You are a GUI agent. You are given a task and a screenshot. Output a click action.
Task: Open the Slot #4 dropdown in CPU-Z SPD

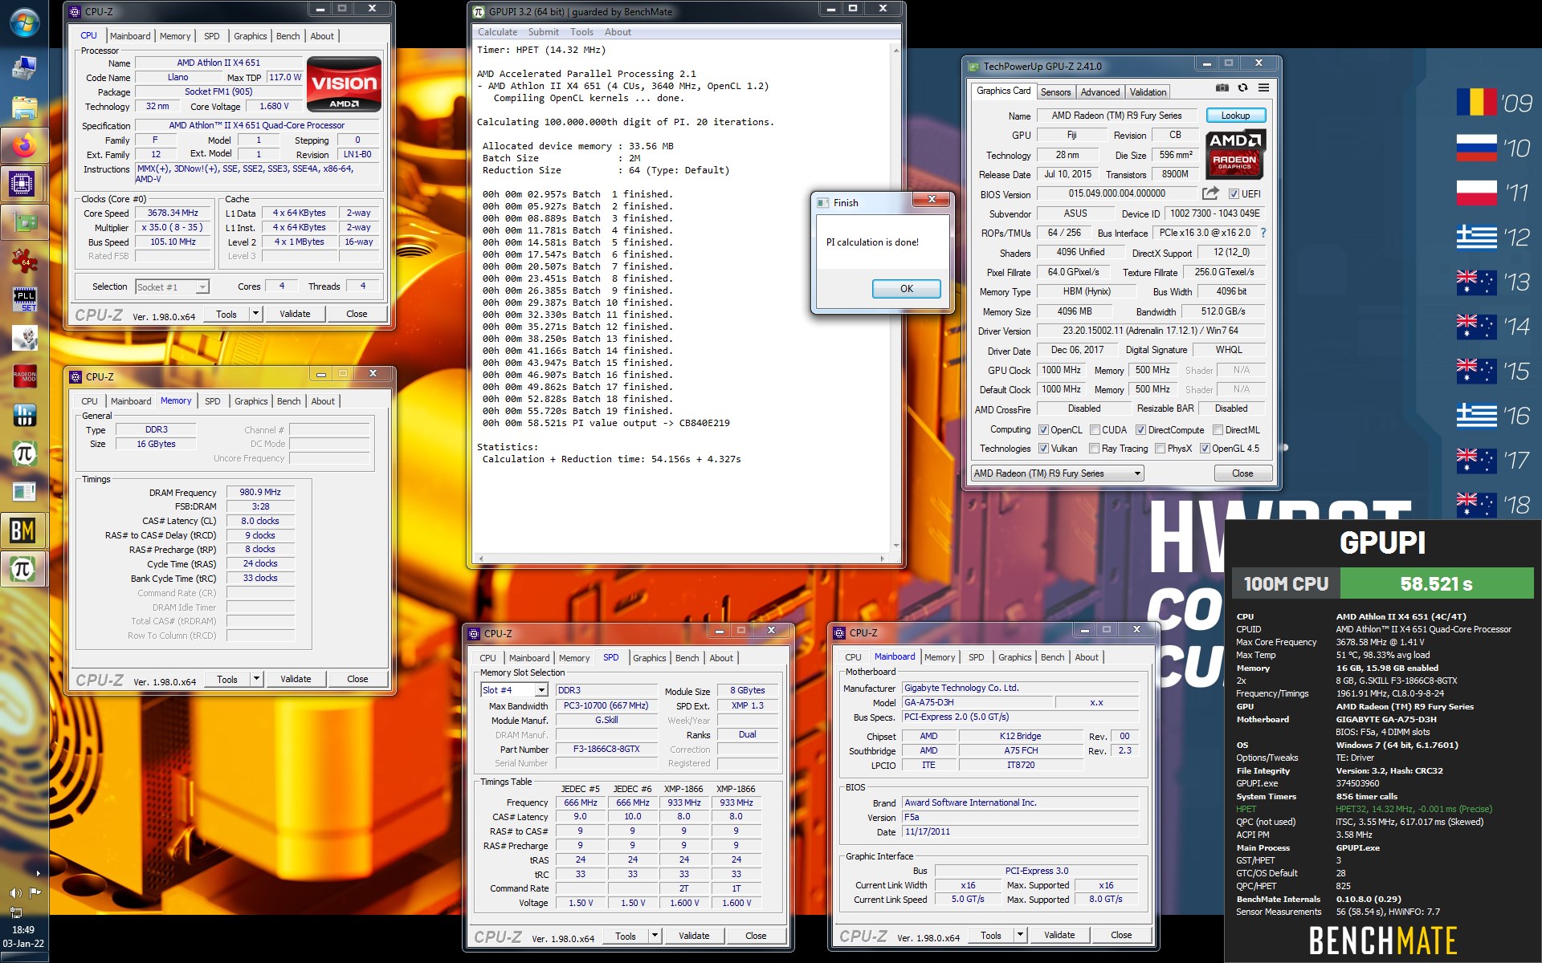tap(514, 690)
